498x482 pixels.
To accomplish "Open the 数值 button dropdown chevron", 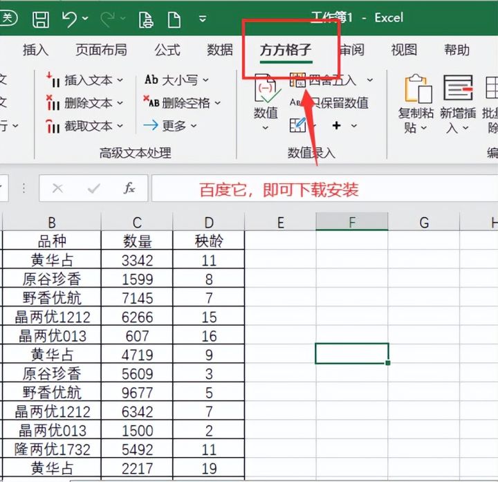I will pos(266,128).
